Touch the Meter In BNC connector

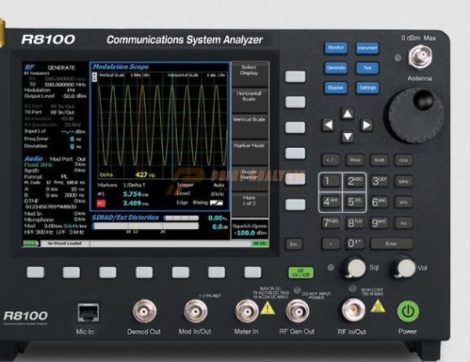[x=247, y=311]
